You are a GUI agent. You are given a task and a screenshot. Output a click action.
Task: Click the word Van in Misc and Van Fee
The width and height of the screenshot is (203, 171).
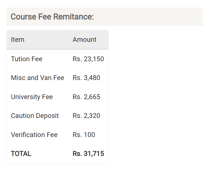click(47, 78)
